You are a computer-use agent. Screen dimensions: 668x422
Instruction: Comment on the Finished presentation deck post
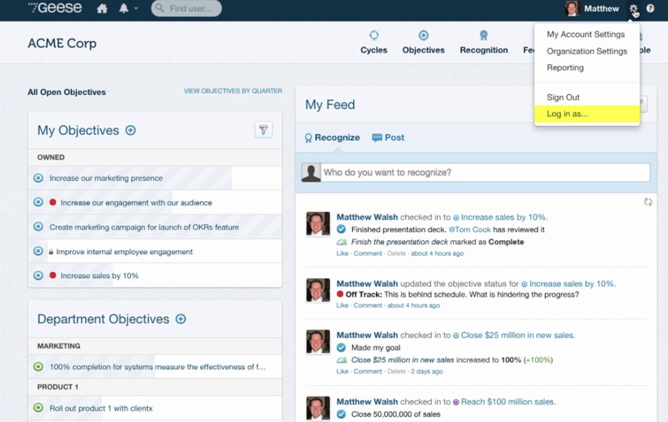pos(368,253)
